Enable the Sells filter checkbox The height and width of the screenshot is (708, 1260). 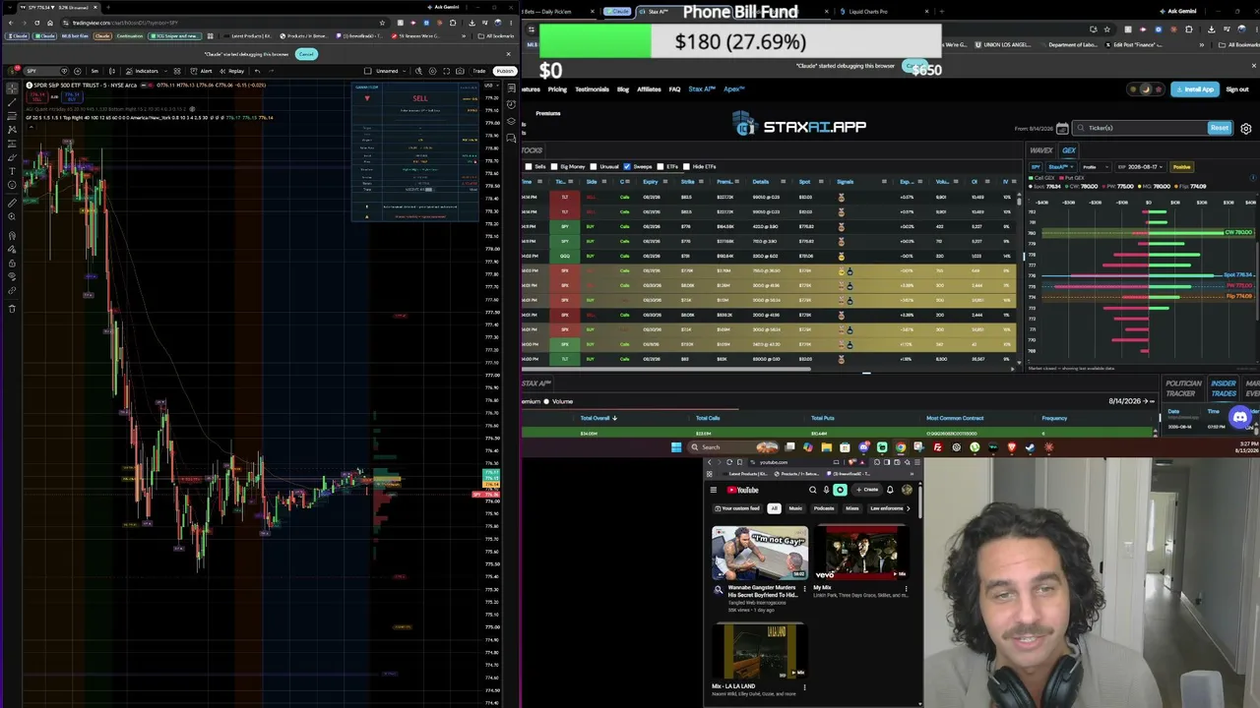[529, 166]
